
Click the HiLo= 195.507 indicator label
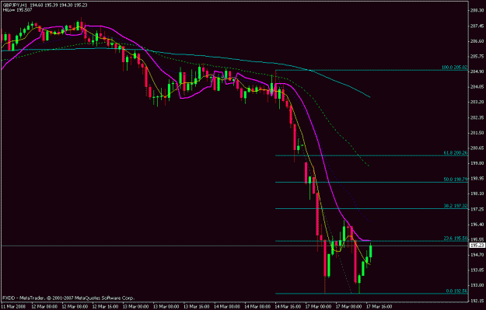point(17,10)
